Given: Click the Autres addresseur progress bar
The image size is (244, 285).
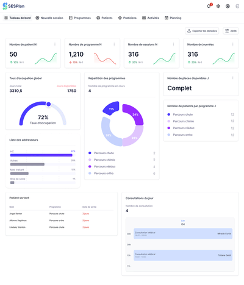Looking at the screenshot, I should click(43, 164).
